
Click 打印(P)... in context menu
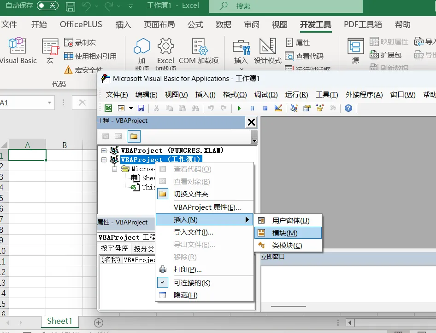coord(204,270)
